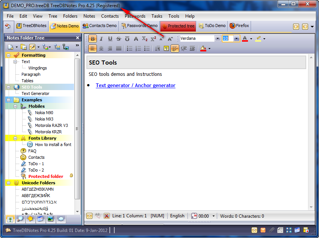Click the font size input field showing 10
The image size is (319, 238).
pos(228,38)
